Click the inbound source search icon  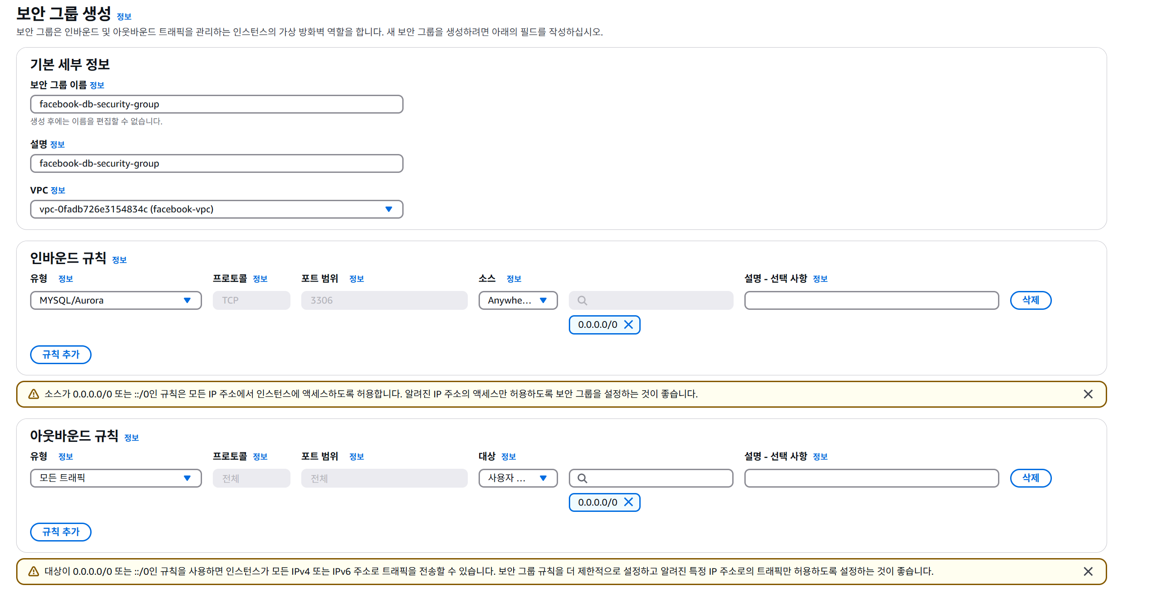point(582,300)
